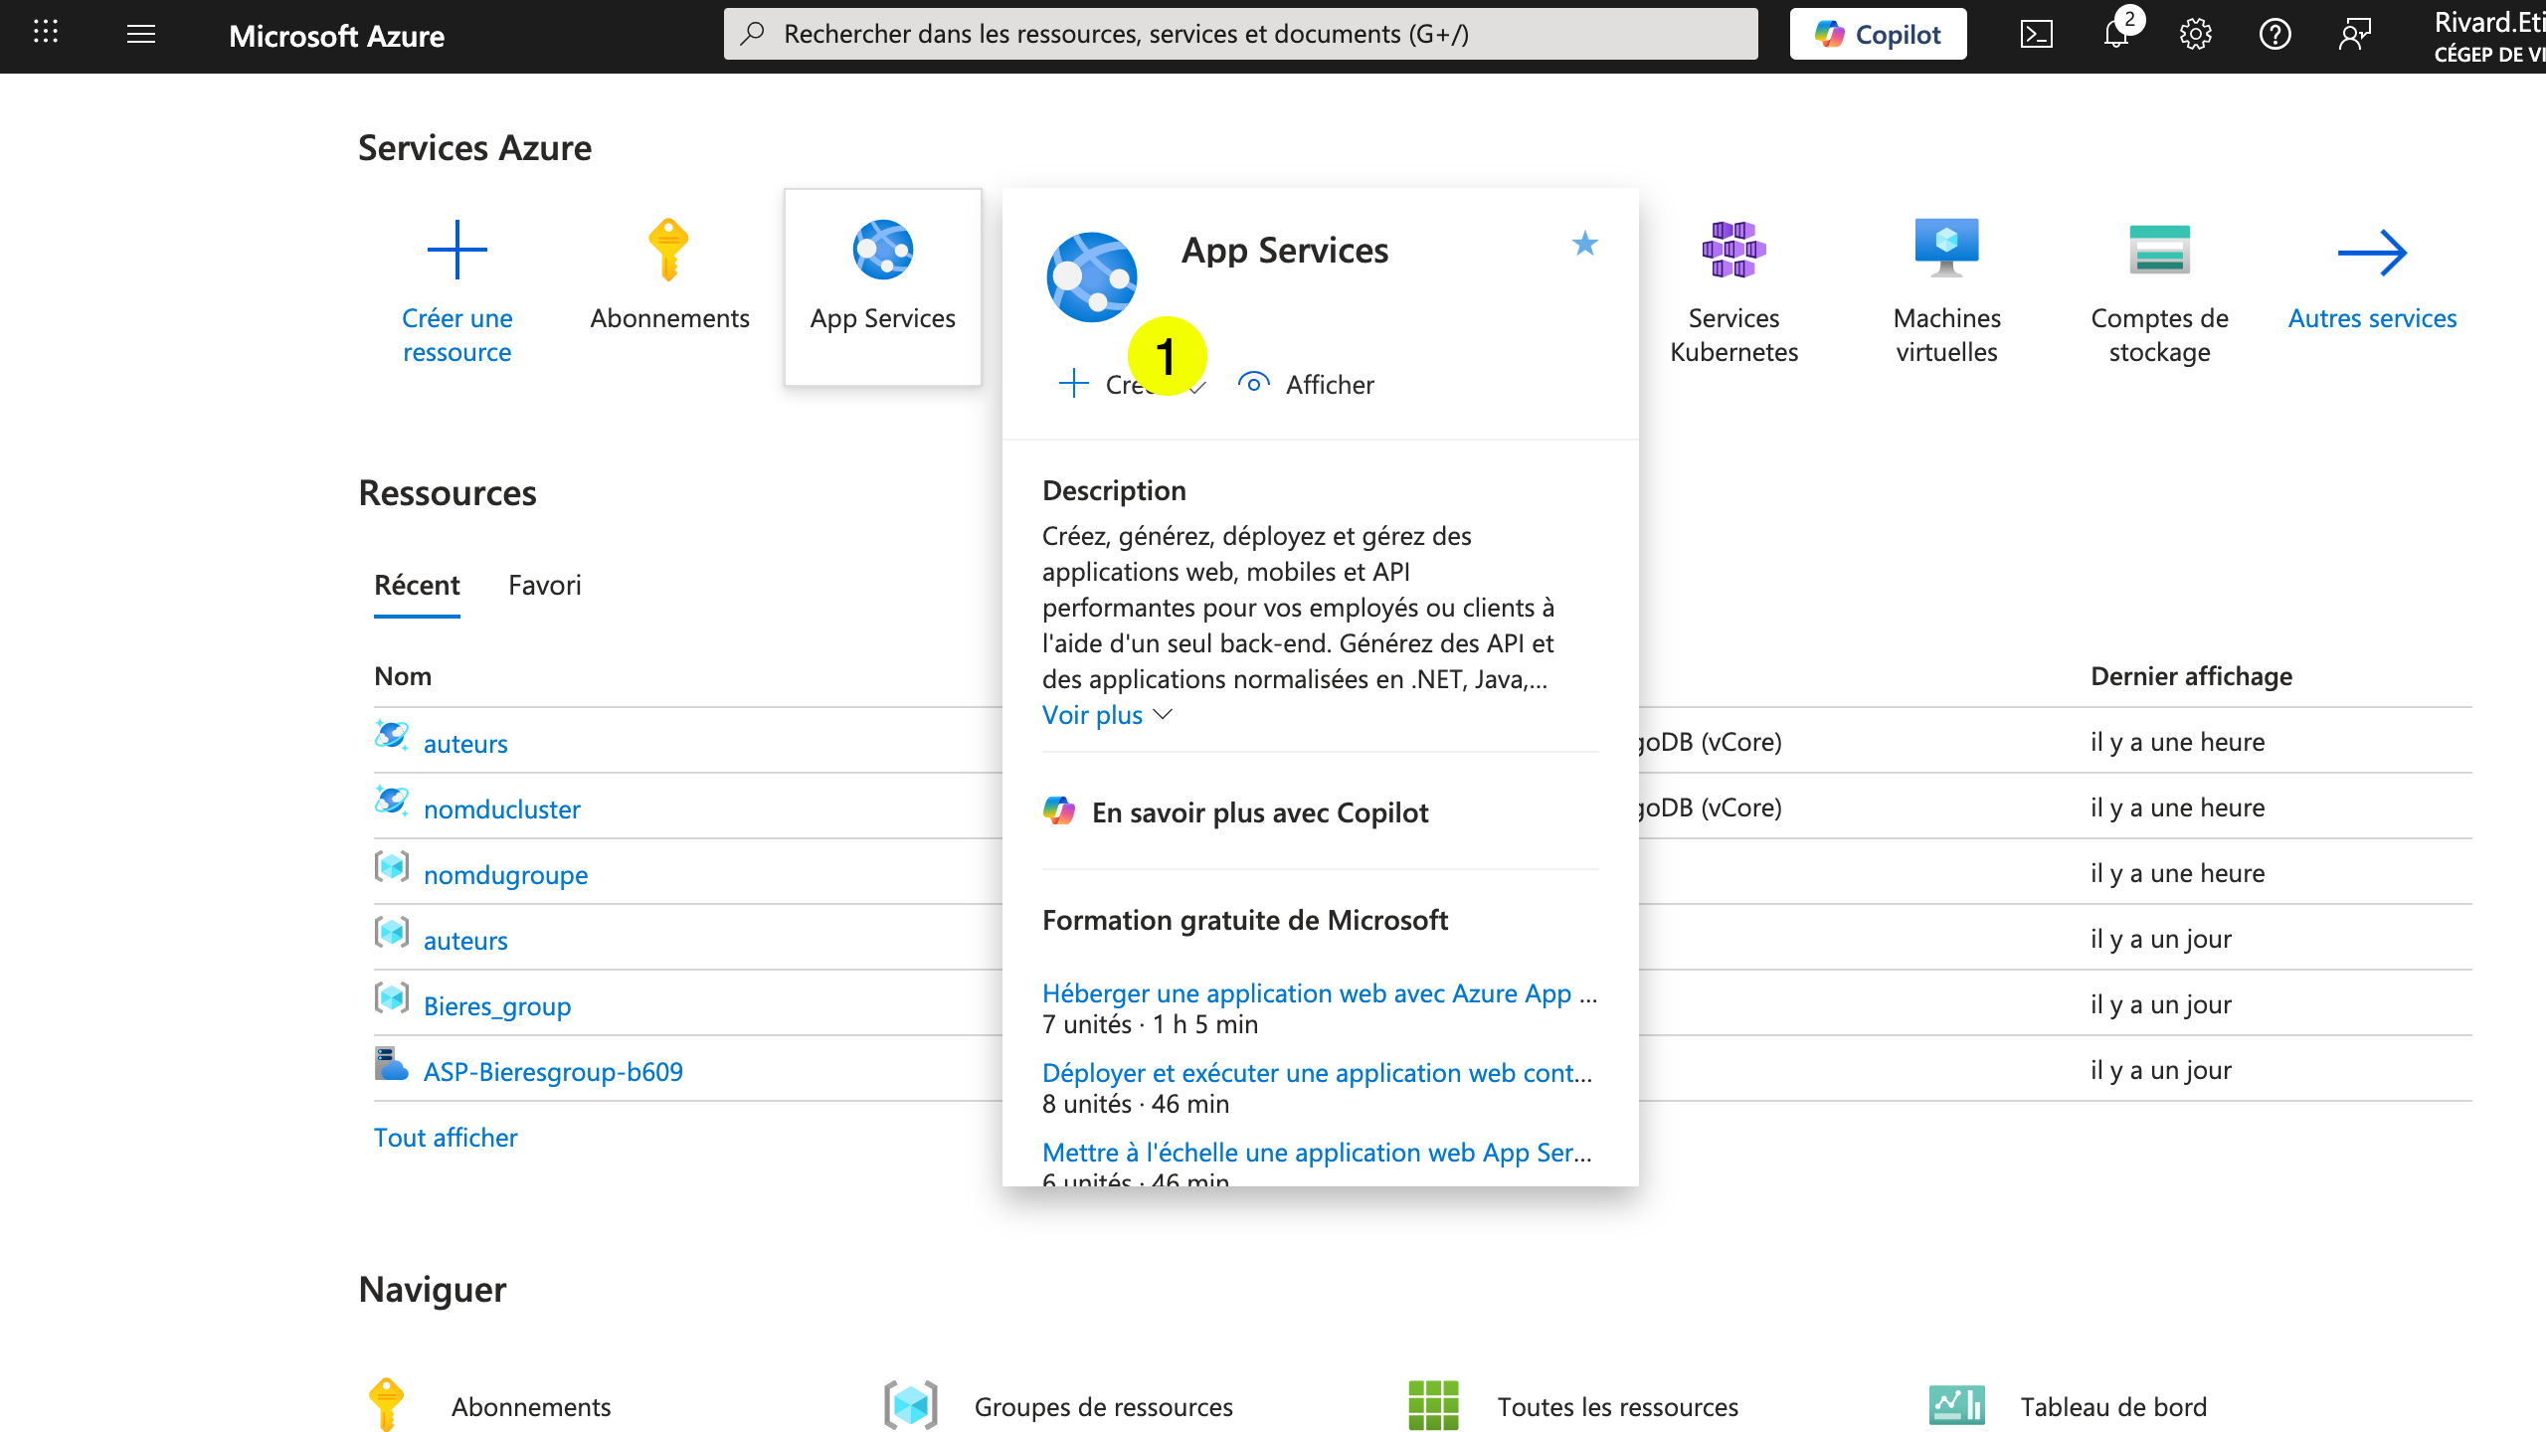
Task: Open Services Kubernetes icon
Action: click(1733, 250)
